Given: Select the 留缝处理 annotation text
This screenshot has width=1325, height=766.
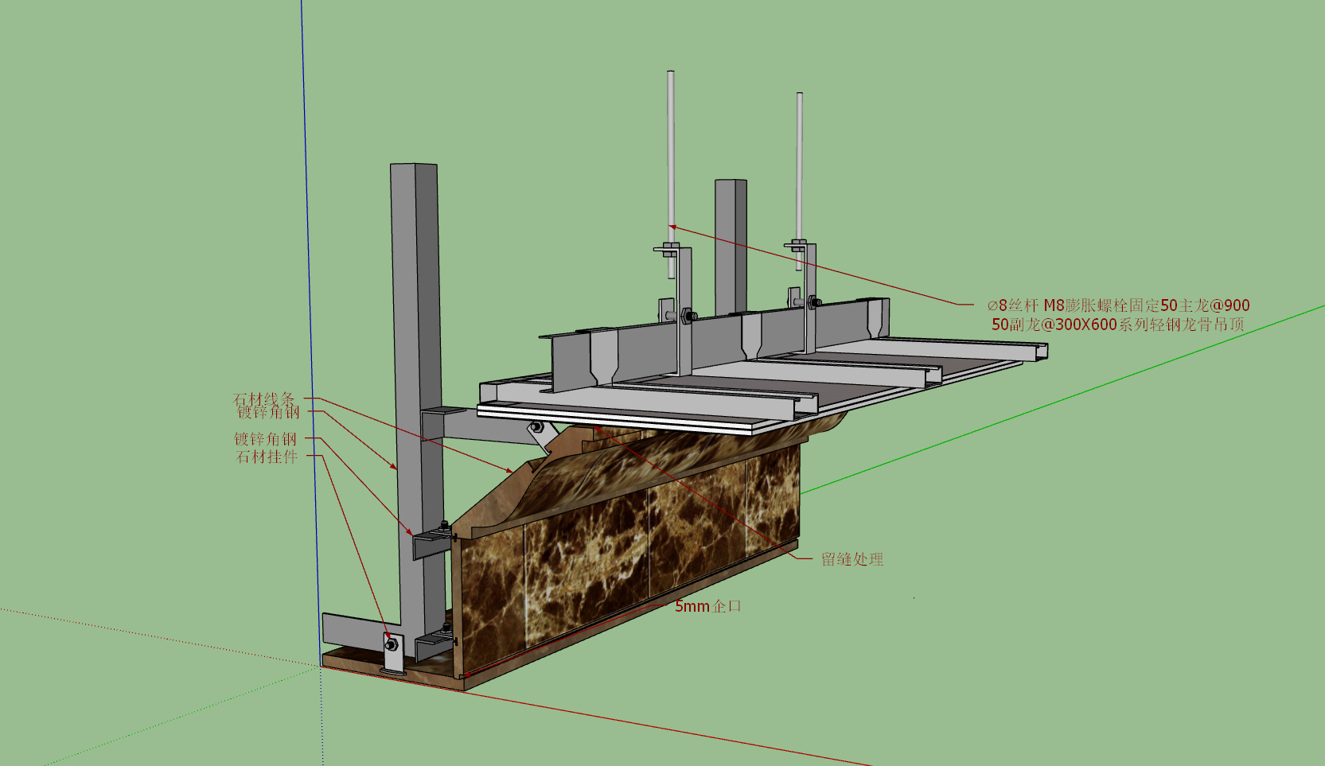Looking at the screenshot, I should pos(852,559).
